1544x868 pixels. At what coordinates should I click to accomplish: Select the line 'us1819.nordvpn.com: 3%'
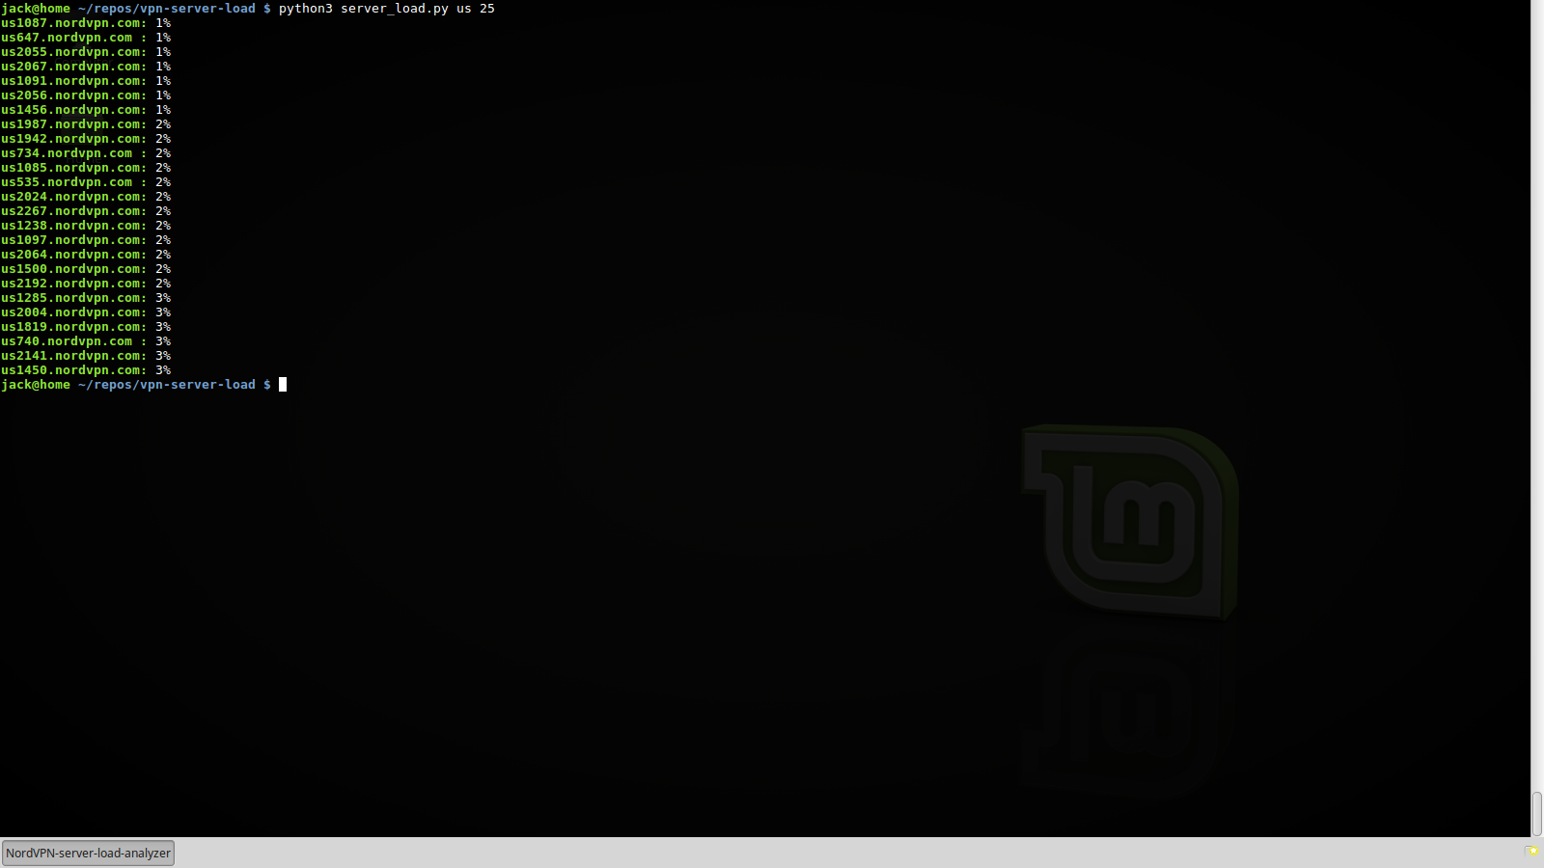tap(86, 327)
